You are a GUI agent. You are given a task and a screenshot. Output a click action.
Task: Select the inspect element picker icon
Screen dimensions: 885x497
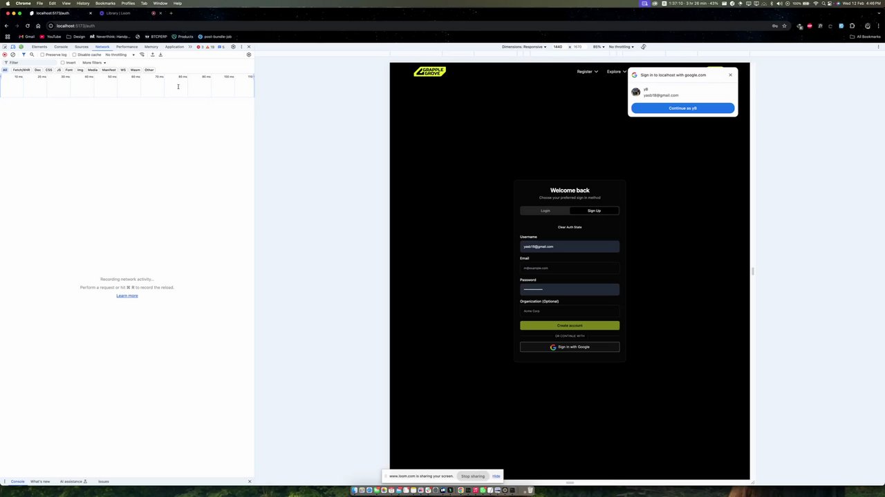point(5,47)
